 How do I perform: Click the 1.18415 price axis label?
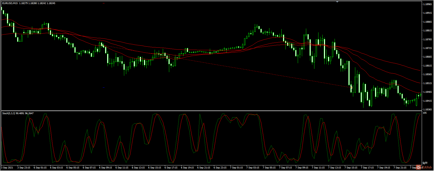click(428, 101)
